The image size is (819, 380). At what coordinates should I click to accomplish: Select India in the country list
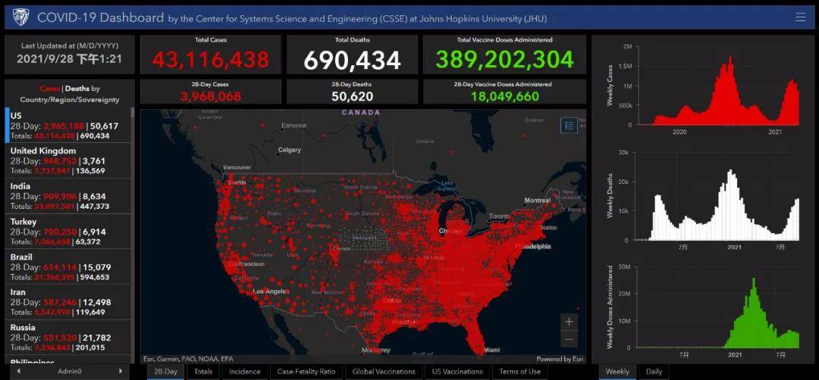(68, 196)
